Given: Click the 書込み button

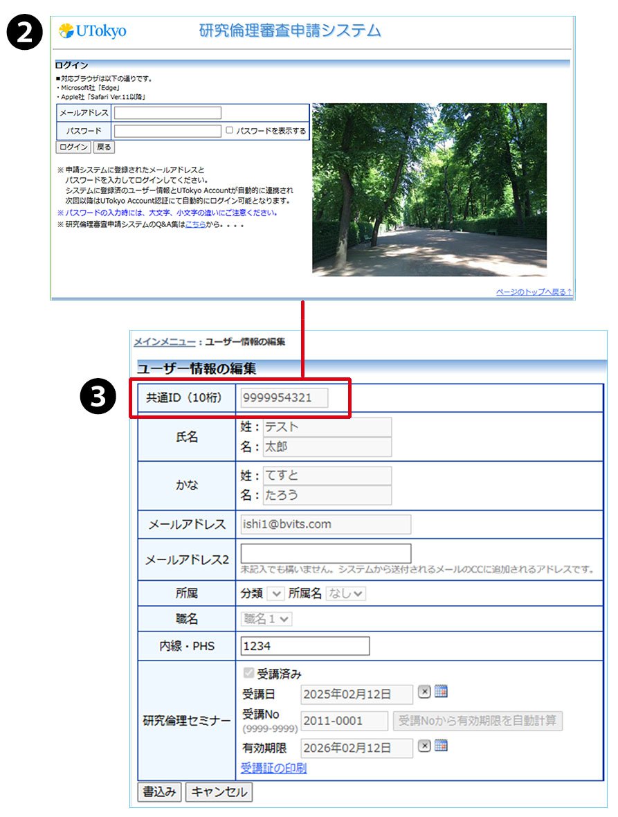Looking at the screenshot, I should pos(160,792).
